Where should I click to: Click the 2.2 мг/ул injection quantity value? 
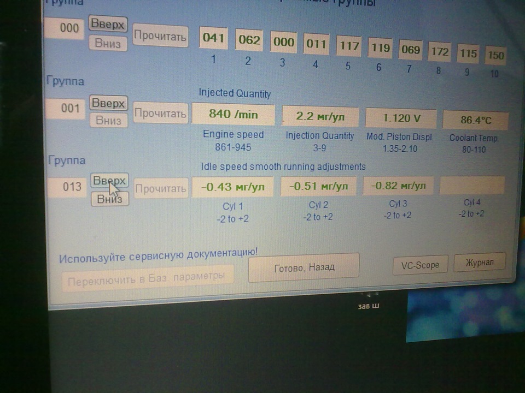320,117
